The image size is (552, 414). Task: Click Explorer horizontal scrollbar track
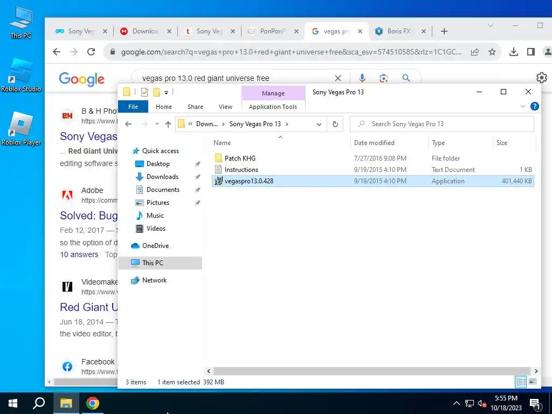tap(372, 371)
